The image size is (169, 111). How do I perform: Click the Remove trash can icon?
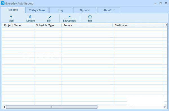(x=30, y=17)
